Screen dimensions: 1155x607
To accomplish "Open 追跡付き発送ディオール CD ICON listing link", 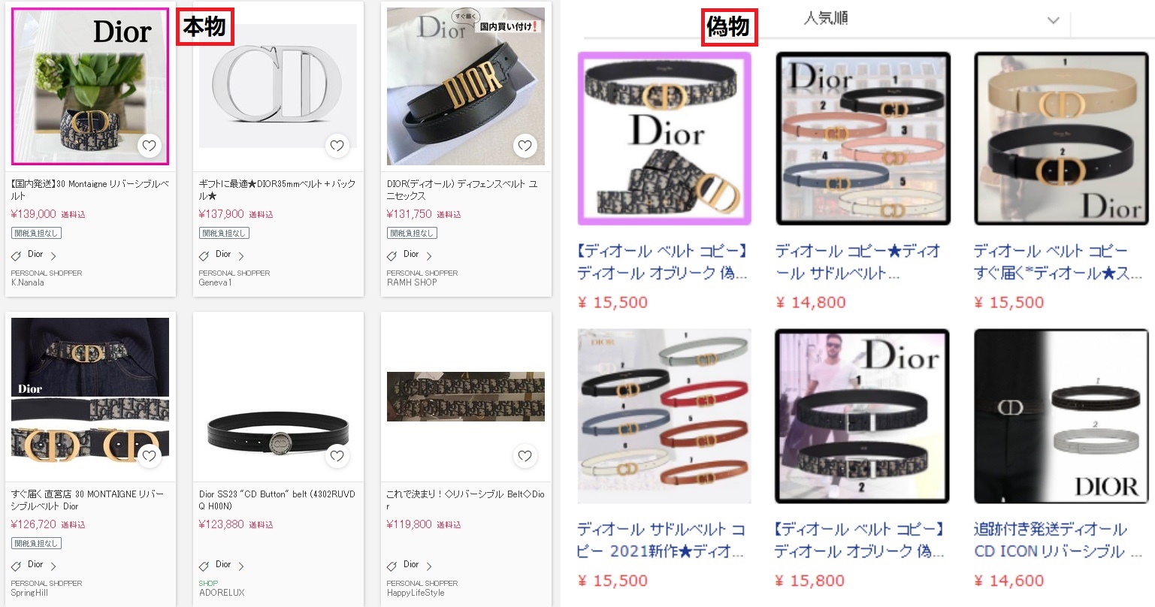I will pyautogui.click(x=1060, y=540).
